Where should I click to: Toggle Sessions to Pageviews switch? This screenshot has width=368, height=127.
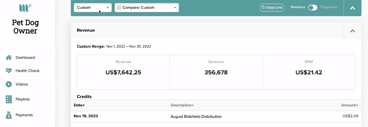pyautogui.click(x=313, y=8)
